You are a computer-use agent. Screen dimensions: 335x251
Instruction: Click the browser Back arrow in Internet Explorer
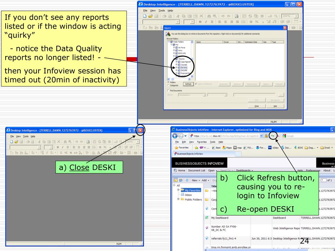(175, 136)
